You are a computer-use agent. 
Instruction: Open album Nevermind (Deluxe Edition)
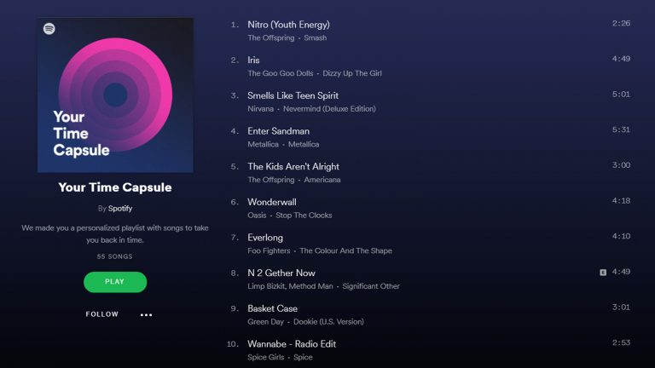[329, 108]
